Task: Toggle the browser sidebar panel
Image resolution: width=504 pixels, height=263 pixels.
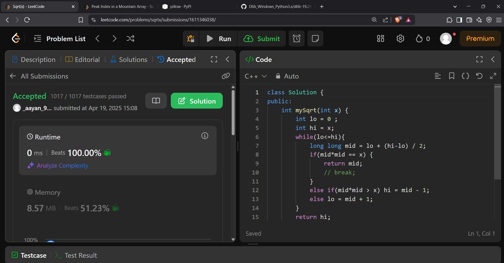Action: (459, 20)
